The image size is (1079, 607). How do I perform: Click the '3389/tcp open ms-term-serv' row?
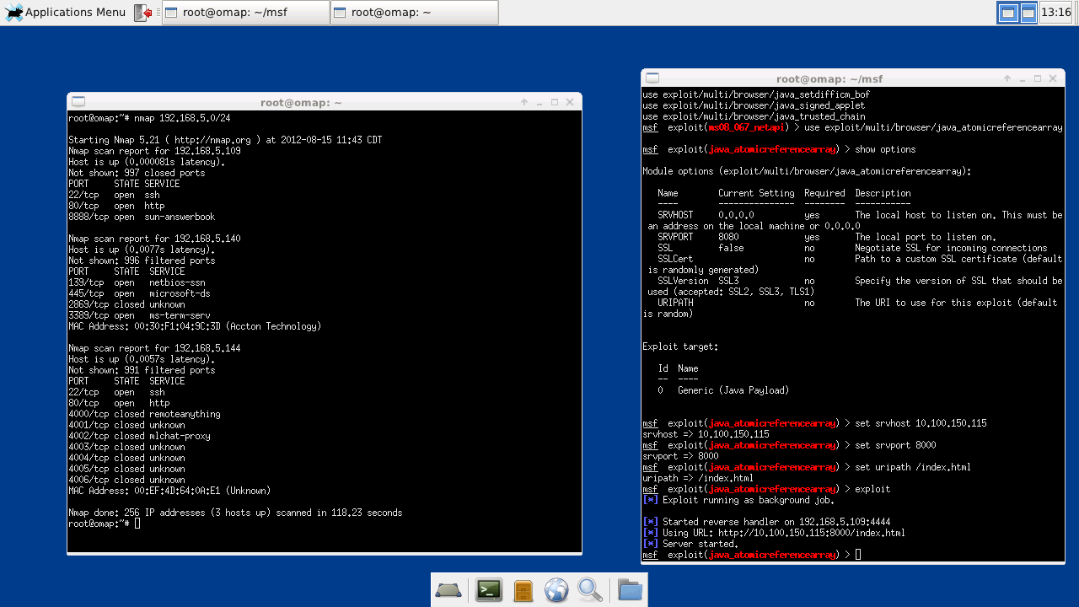(139, 315)
